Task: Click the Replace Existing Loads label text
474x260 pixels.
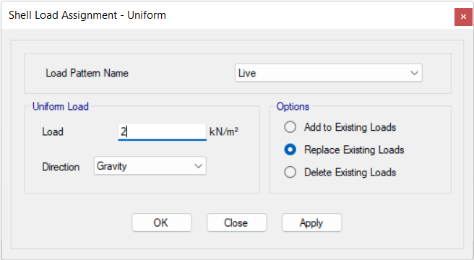Action: (354, 149)
